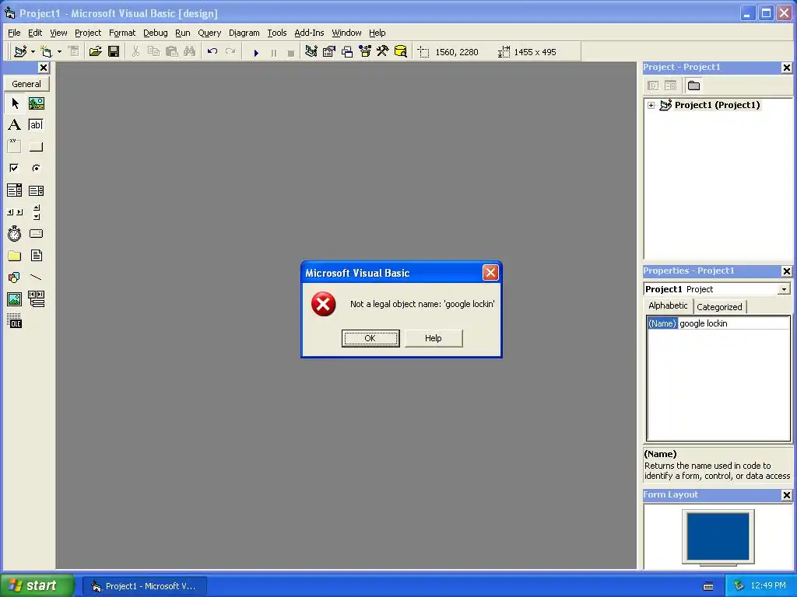Open the Project1 object dropdown in Properties
797x597 pixels.
coord(785,289)
